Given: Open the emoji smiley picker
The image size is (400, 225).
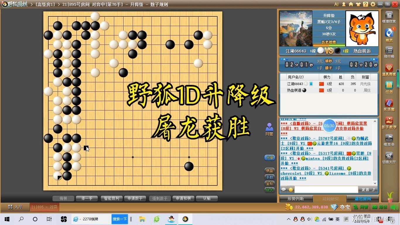Looking at the screenshot, I should coord(290,190).
